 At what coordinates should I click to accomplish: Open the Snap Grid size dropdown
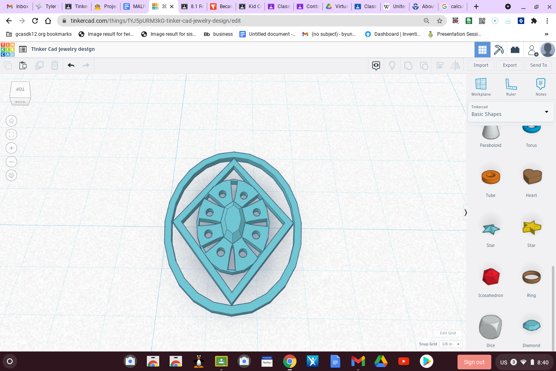pos(450,344)
